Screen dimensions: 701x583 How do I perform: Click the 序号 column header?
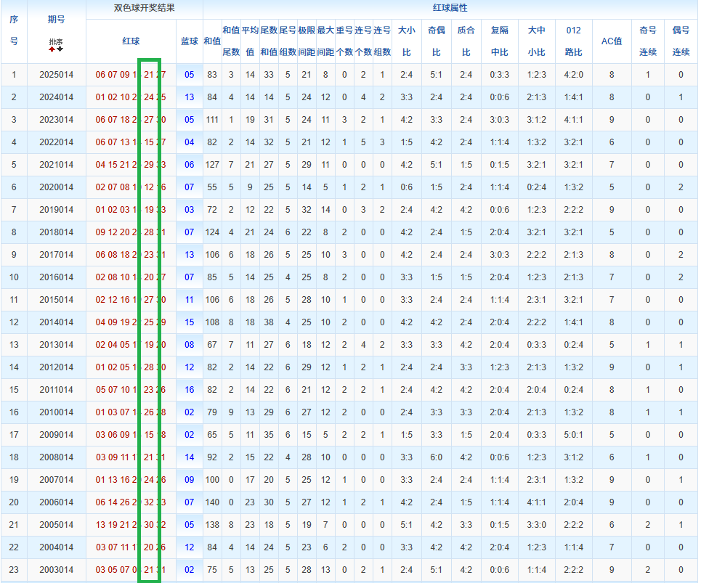point(14,30)
